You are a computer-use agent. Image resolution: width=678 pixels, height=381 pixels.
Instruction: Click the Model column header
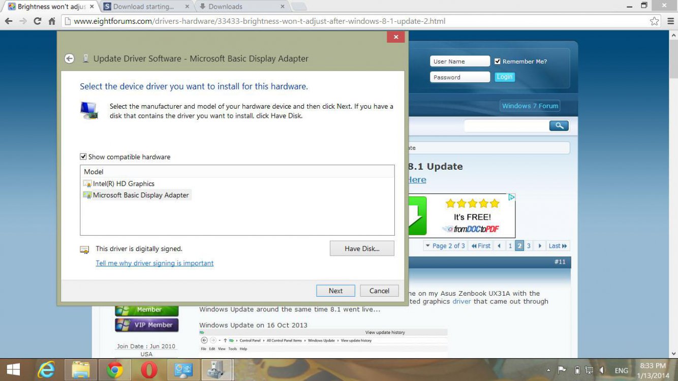[237, 172]
